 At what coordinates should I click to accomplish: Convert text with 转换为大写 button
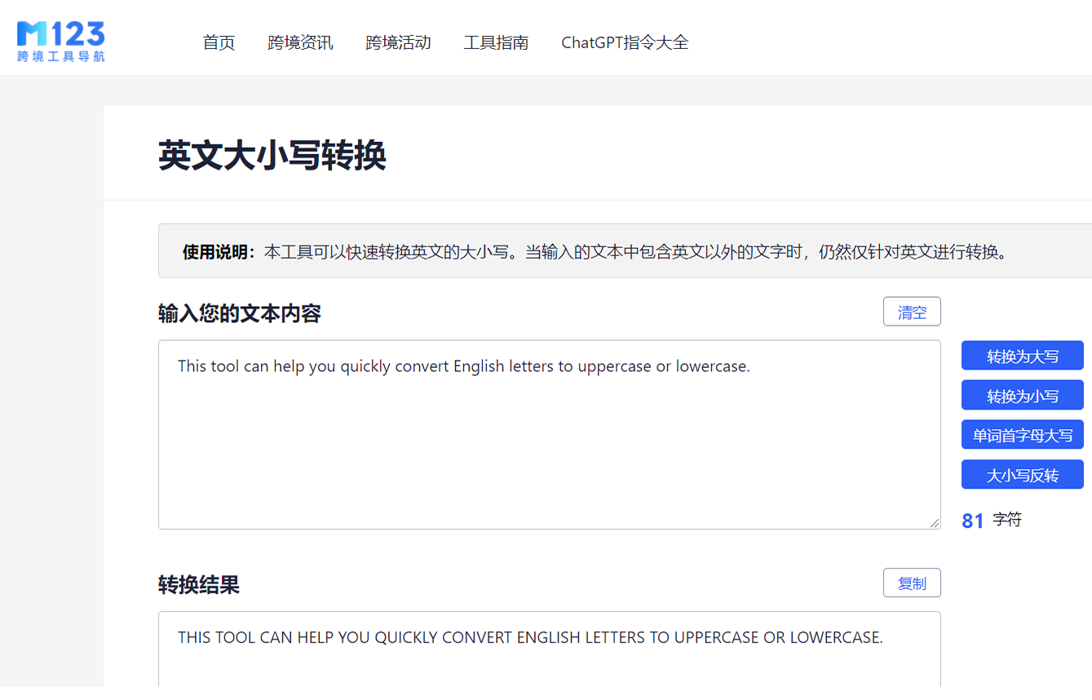coord(1023,356)
